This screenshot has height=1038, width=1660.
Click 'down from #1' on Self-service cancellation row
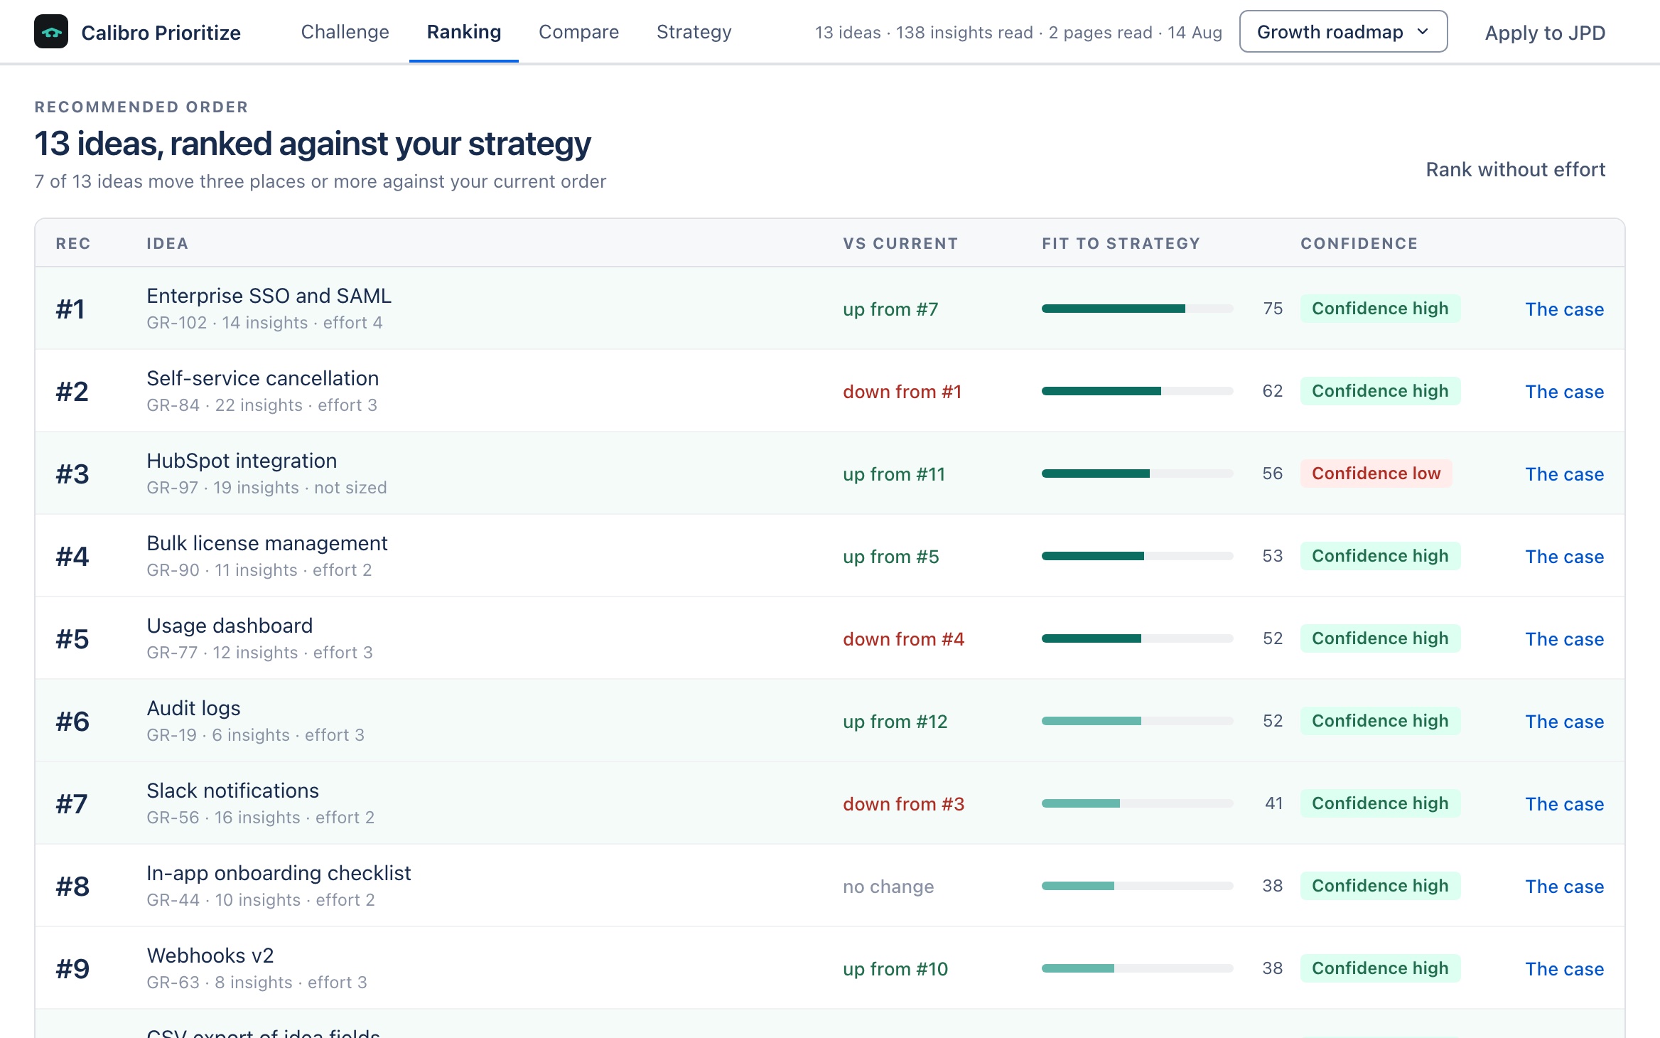tap(902, 392)
